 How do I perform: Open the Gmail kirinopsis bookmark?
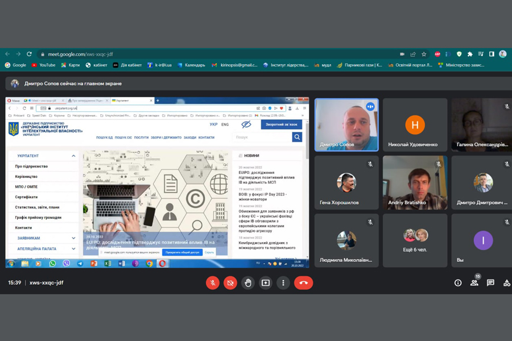pos(234,65)
